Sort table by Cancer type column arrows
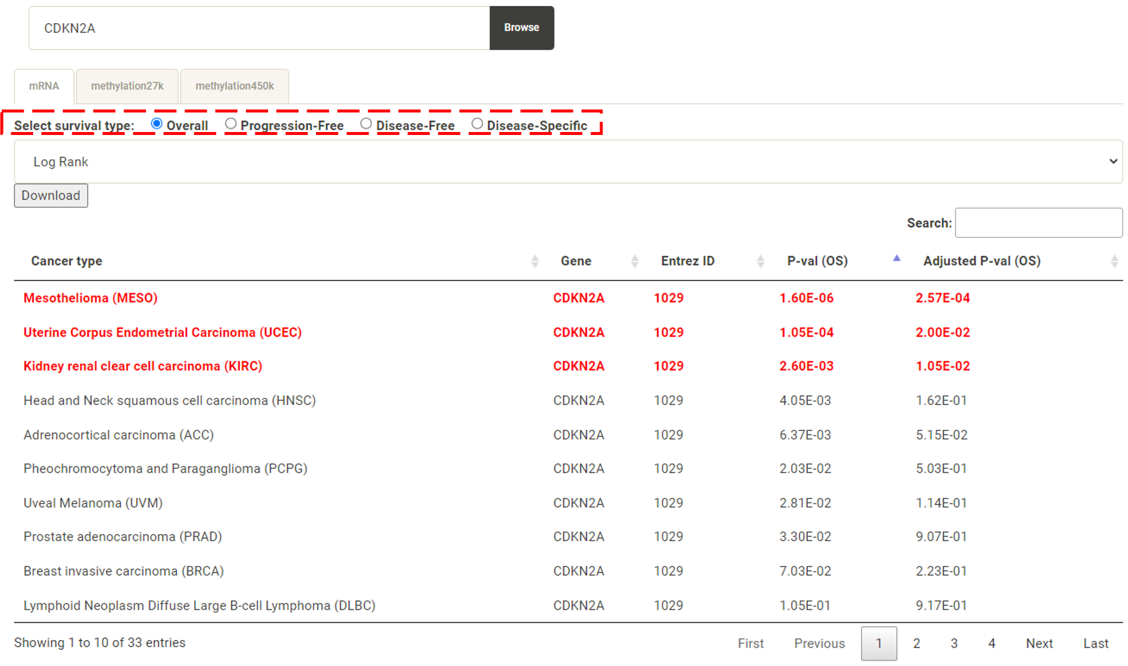This screenshot has width=1128, height=666. tap(534, 261)
